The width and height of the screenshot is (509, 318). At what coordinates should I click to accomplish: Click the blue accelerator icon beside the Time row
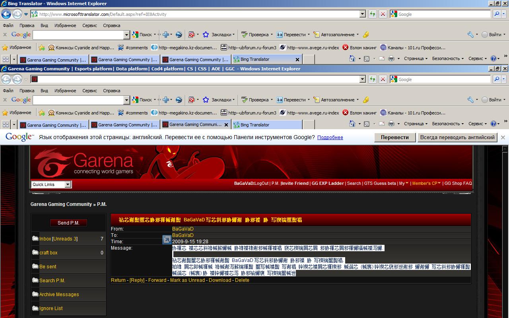tap(167, 239)
